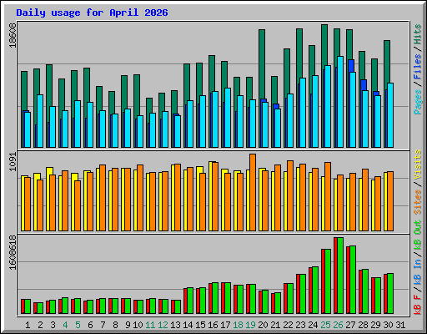Select green weekend day 19 label
Screen dimensions: 427x334
pos(250,325)
